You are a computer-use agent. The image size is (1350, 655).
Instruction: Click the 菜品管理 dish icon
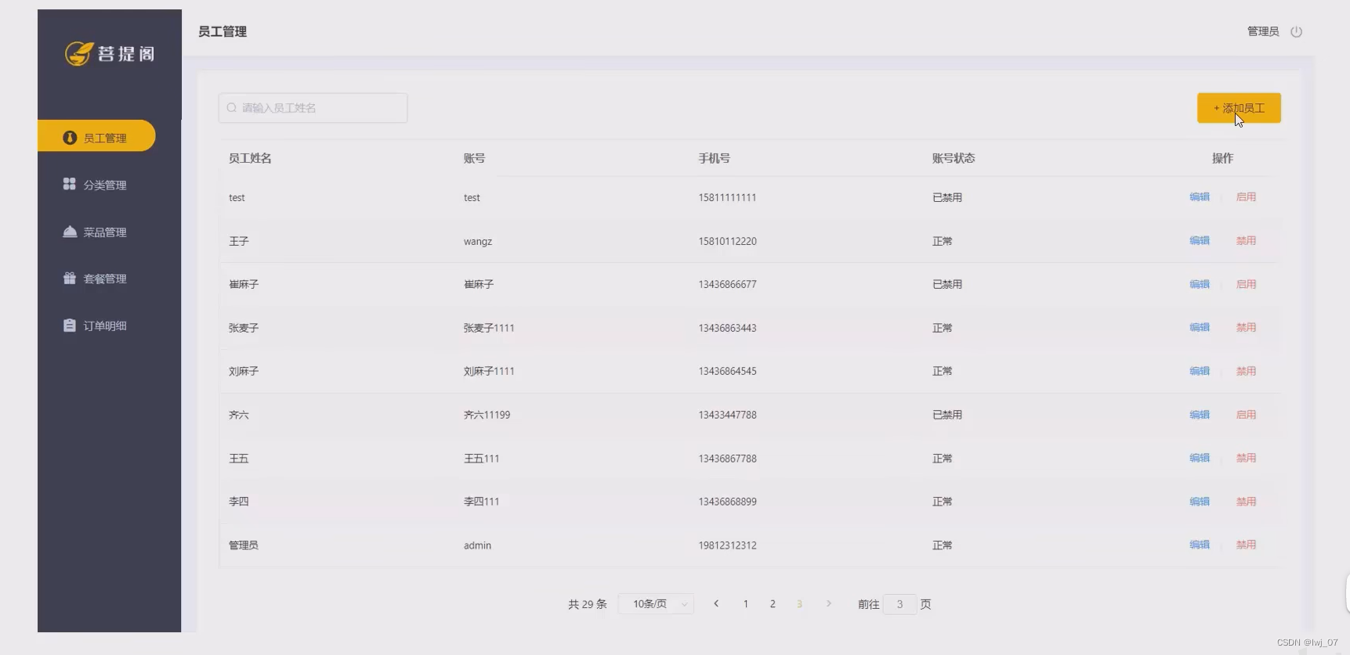tap(70, 232)
